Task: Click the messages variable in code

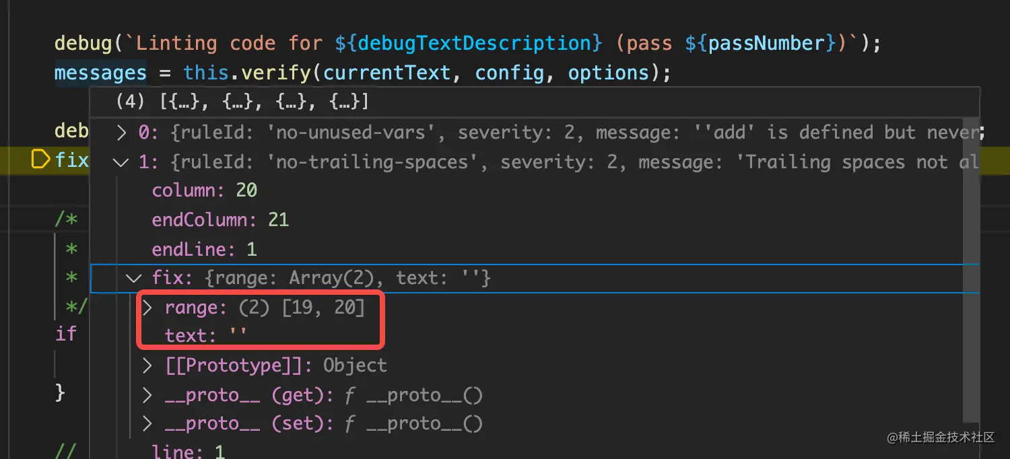Action: [100, 73]
